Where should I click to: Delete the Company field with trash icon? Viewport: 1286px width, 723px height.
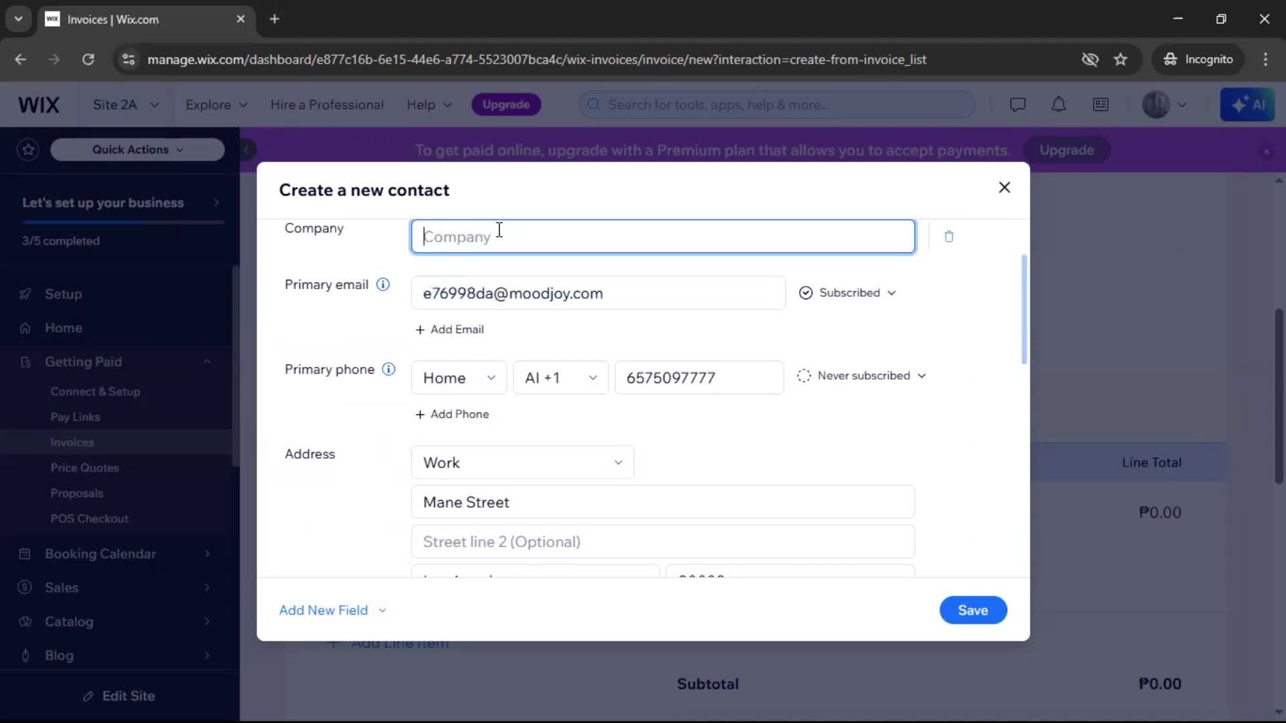(948, 236)
